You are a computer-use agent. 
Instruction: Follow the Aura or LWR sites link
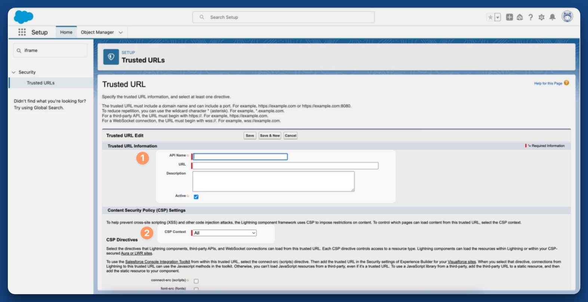click(136, 253)
